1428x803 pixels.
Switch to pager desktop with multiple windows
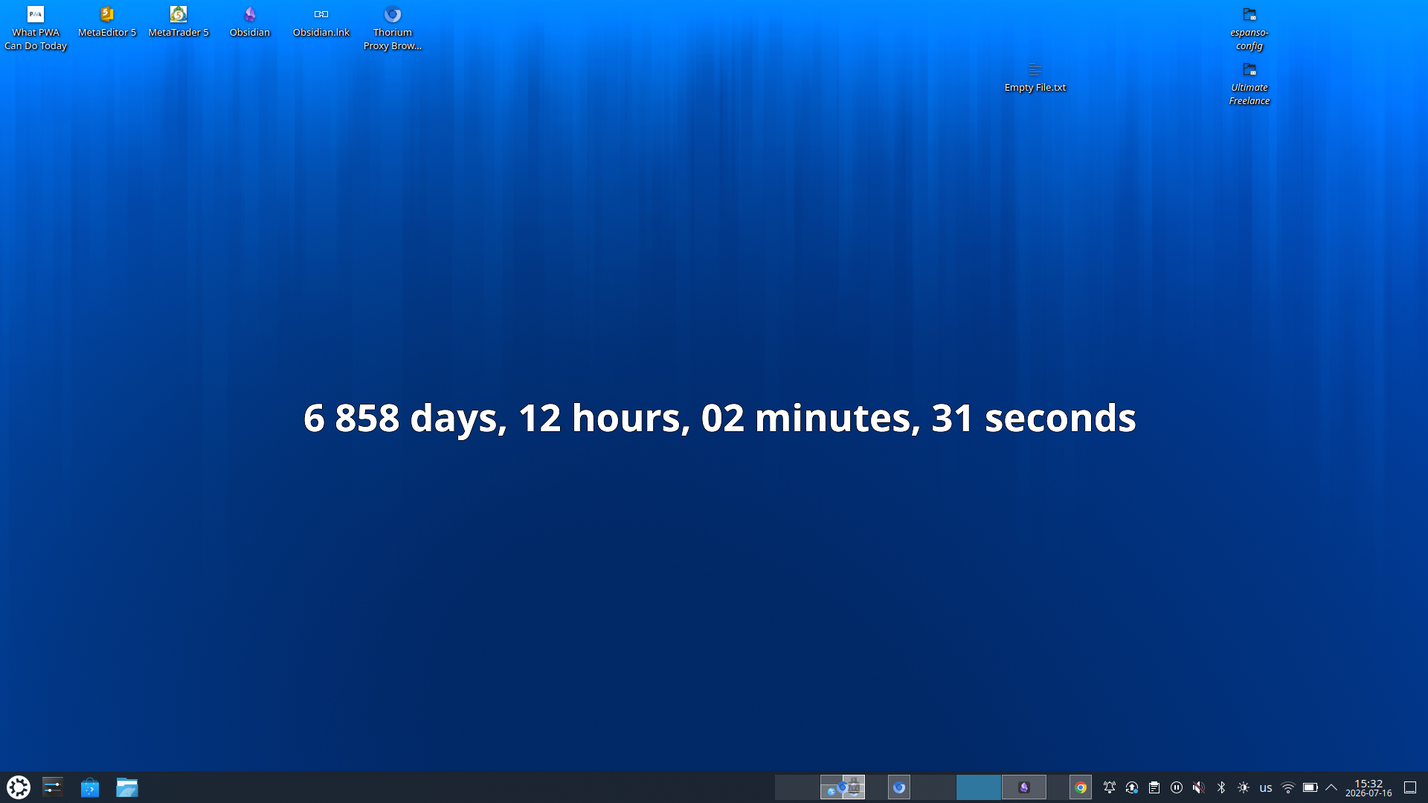[843, 787]
